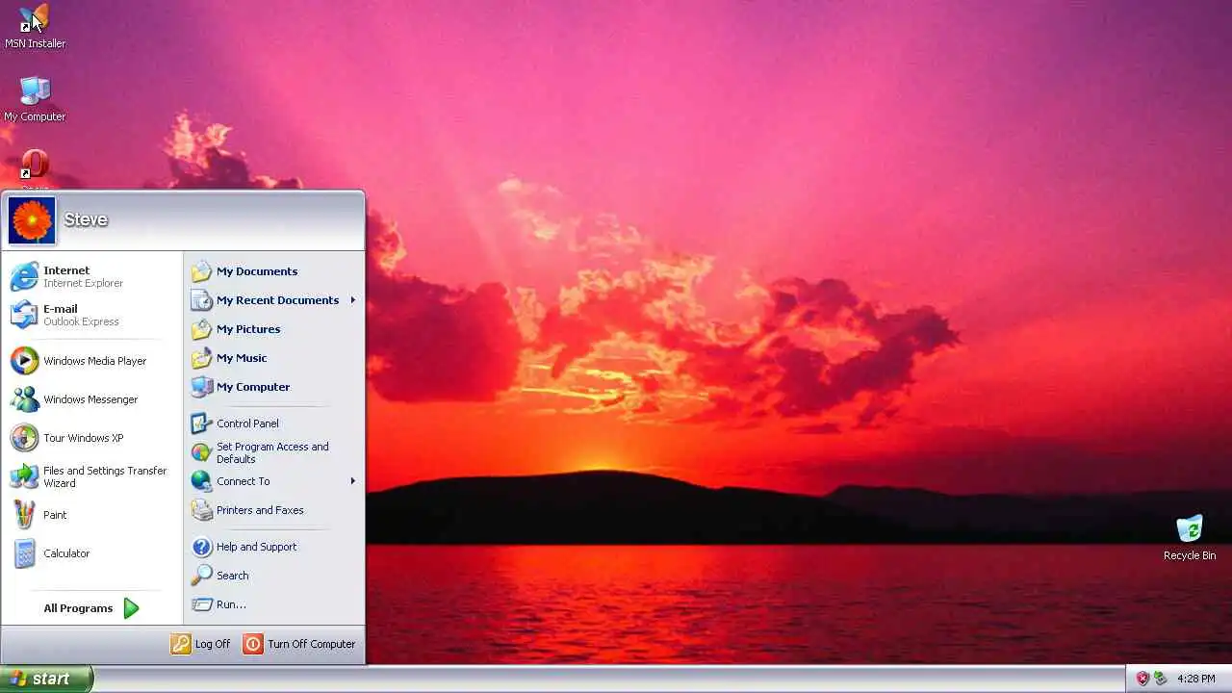This screenshot has height=693, width=1232.
Task: Click the Run... text entry
Action: click(x=231, y=604)
